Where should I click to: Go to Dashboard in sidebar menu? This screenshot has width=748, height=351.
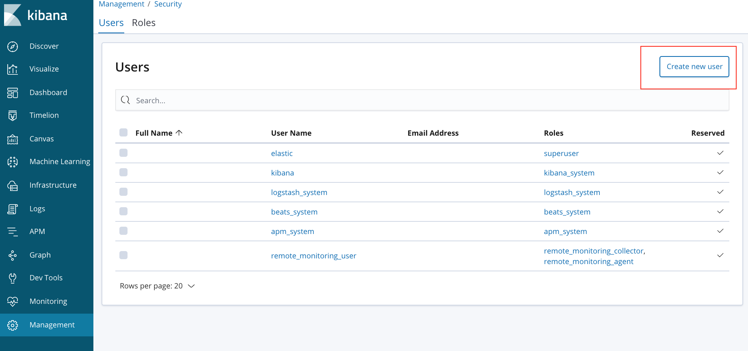(x=48, y=93)
